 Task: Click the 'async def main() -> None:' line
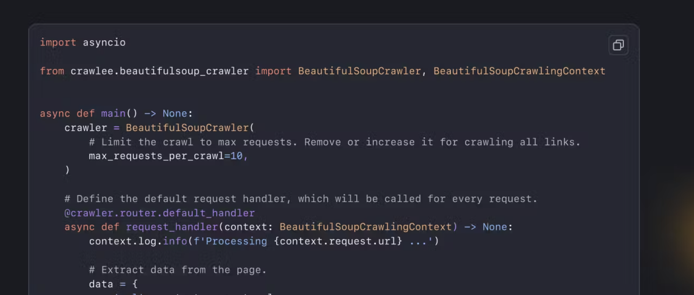[x=116, y=114]
